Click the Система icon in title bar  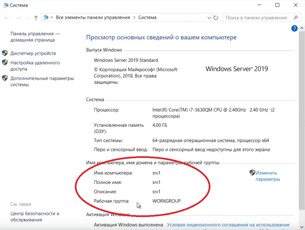click(x=5, y=5)
